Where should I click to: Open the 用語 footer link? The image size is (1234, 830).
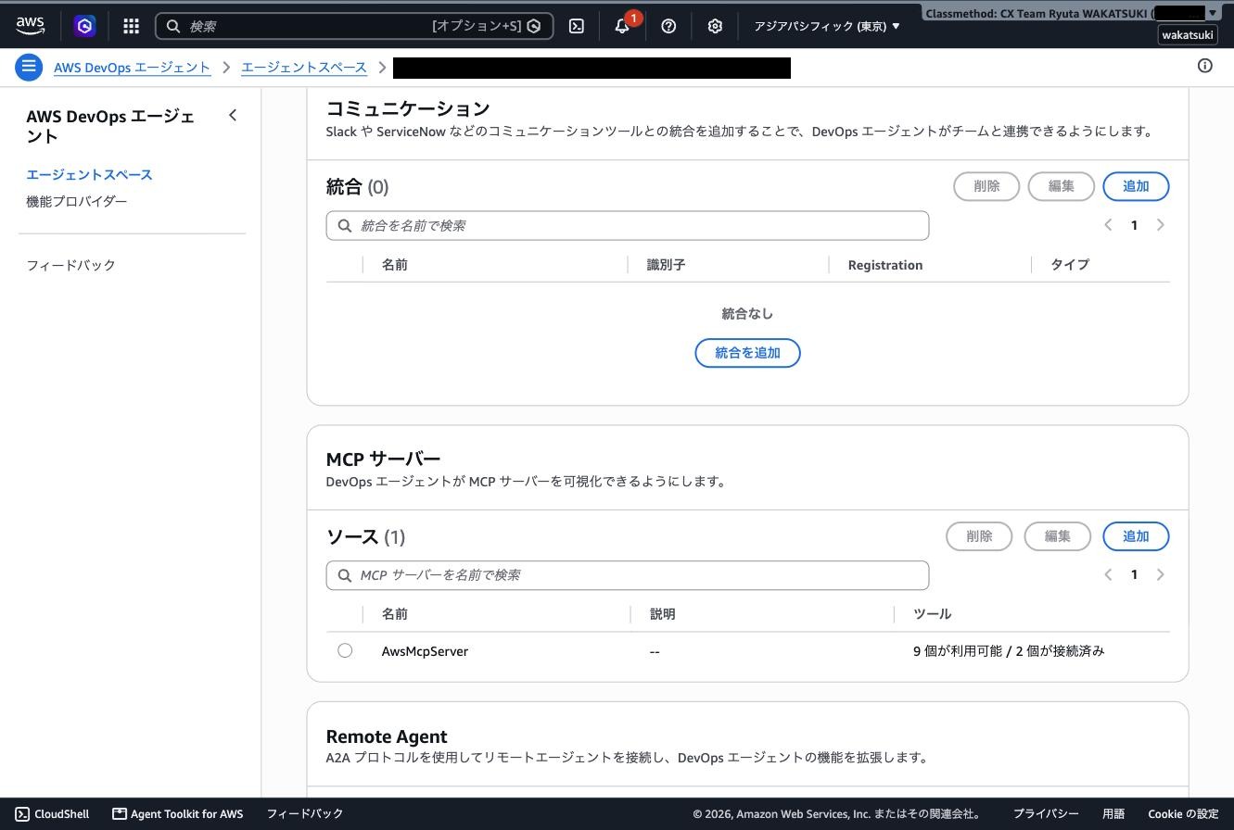(1113, 814)
